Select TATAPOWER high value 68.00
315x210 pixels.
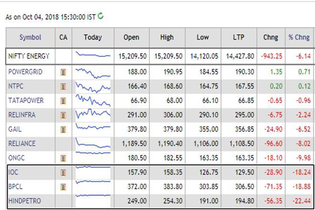[174, 101]
